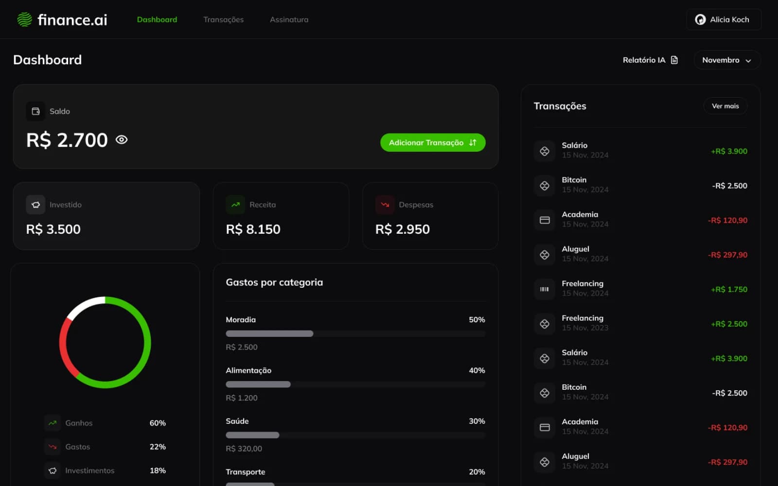Open the Alicia Koch account button
Viewport: 778px width, 486px height.
point(724,19)
